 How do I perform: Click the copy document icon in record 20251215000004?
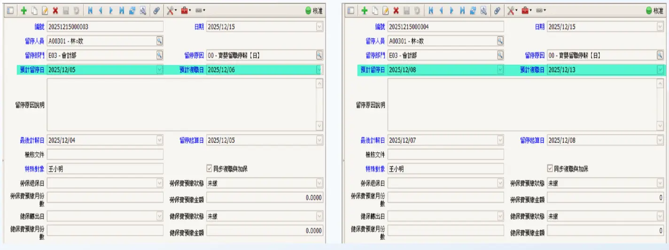click(x=375, y=10)
